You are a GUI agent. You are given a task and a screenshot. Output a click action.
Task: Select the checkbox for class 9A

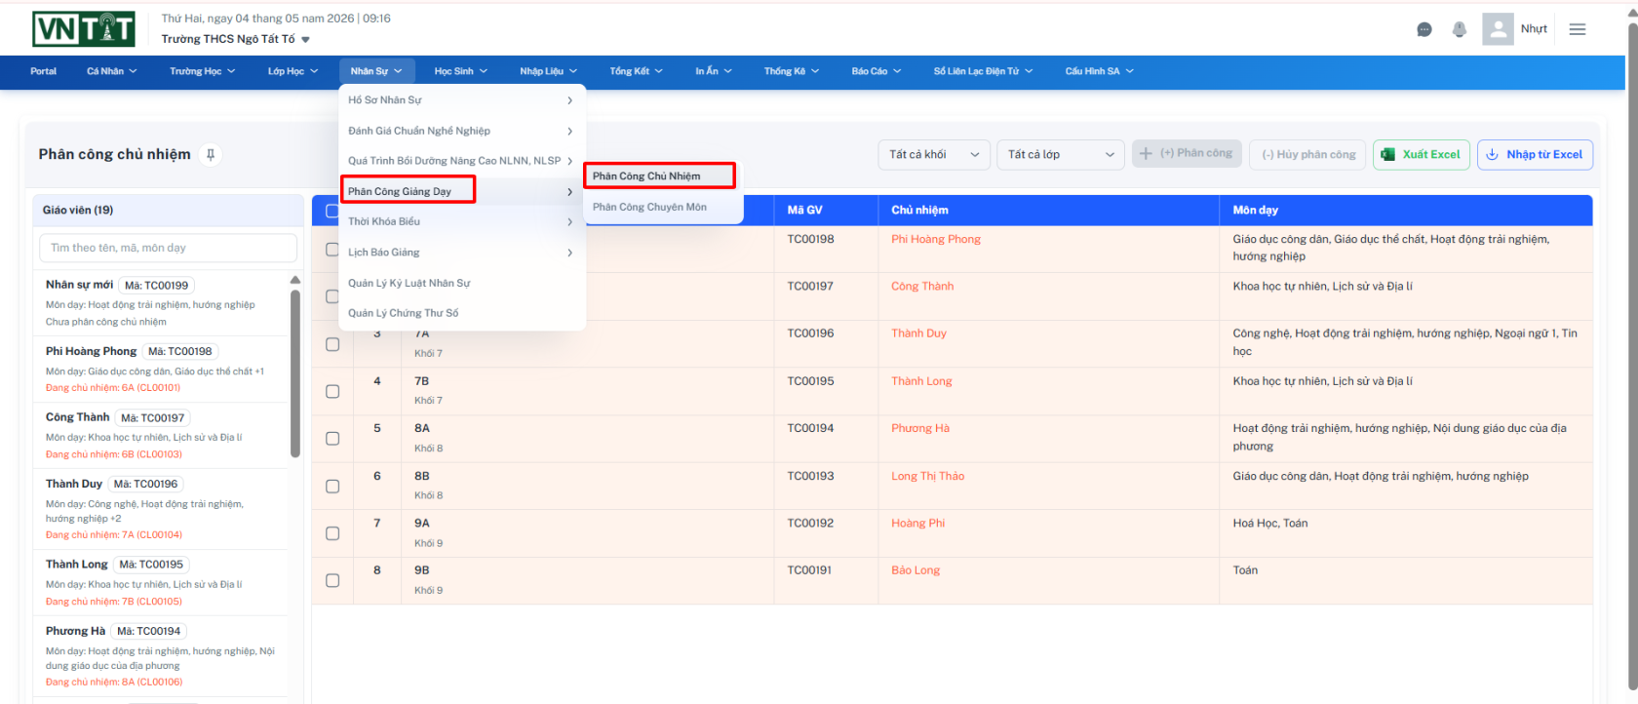(332, 533)
